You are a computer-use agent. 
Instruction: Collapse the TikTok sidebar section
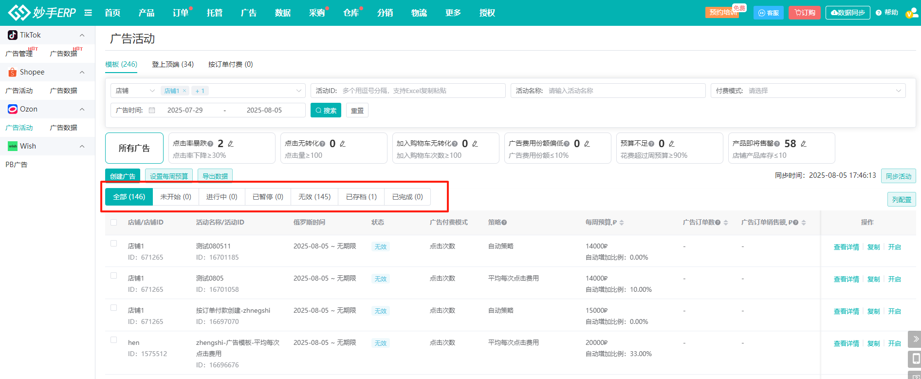(x=82, y=35)
